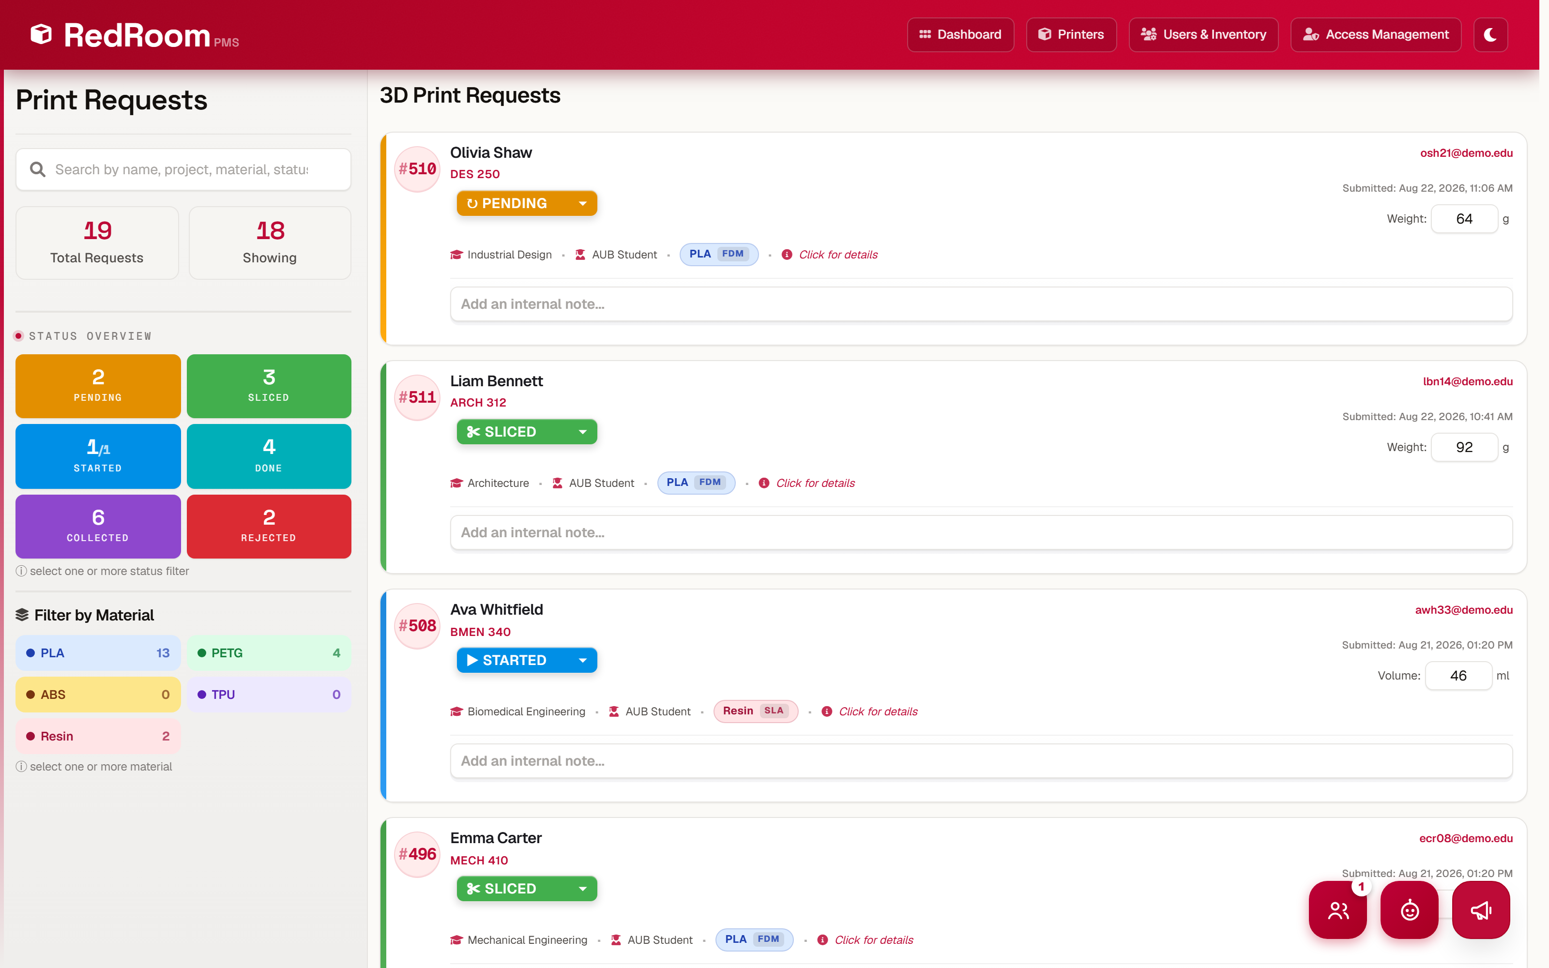Open the floating robot assistant button

(1410, 910)
